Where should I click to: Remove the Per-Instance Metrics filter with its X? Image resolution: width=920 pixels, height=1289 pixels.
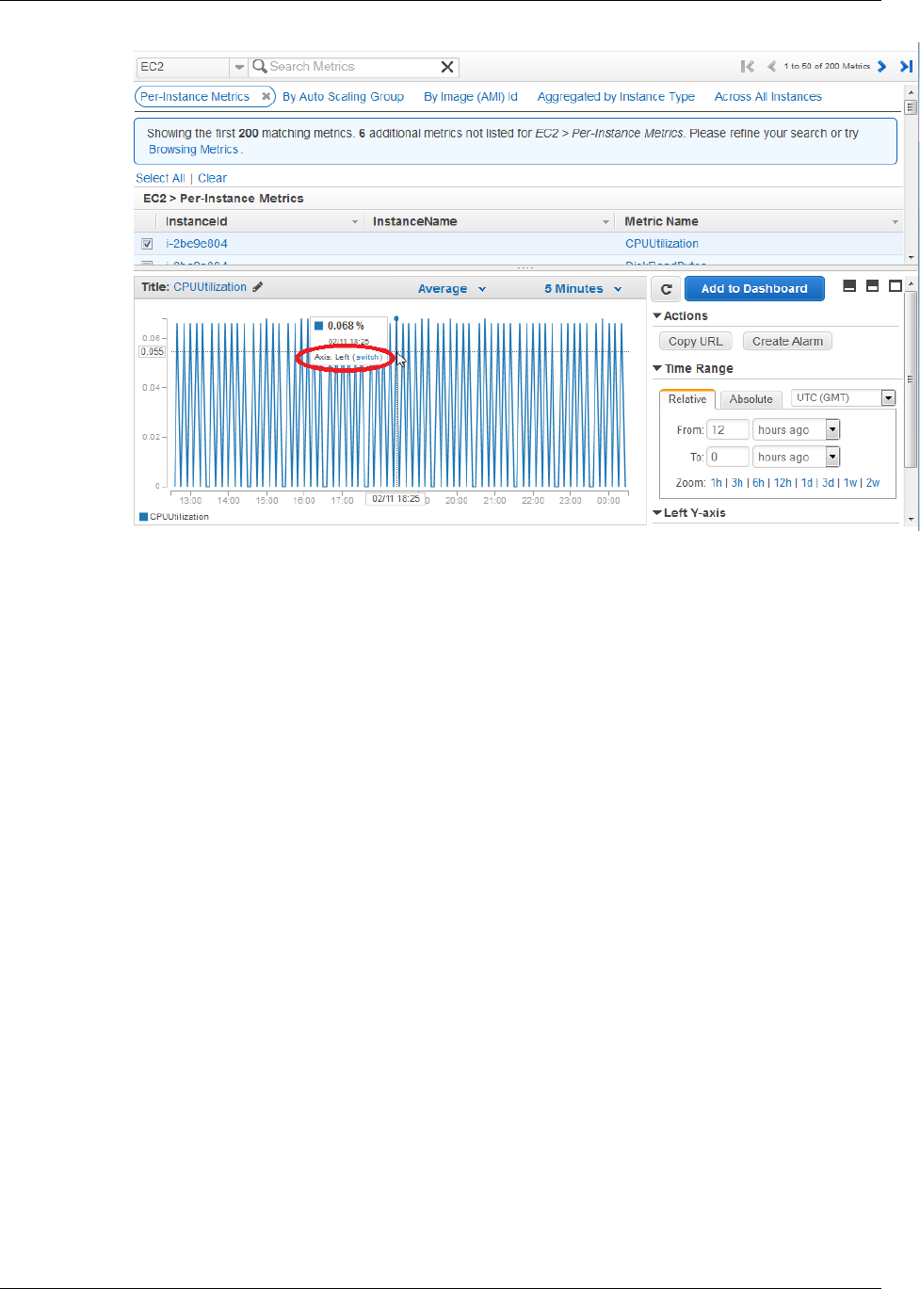(x=266, y=96)
